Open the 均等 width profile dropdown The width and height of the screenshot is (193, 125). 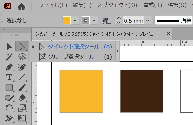tap(174, 21)
